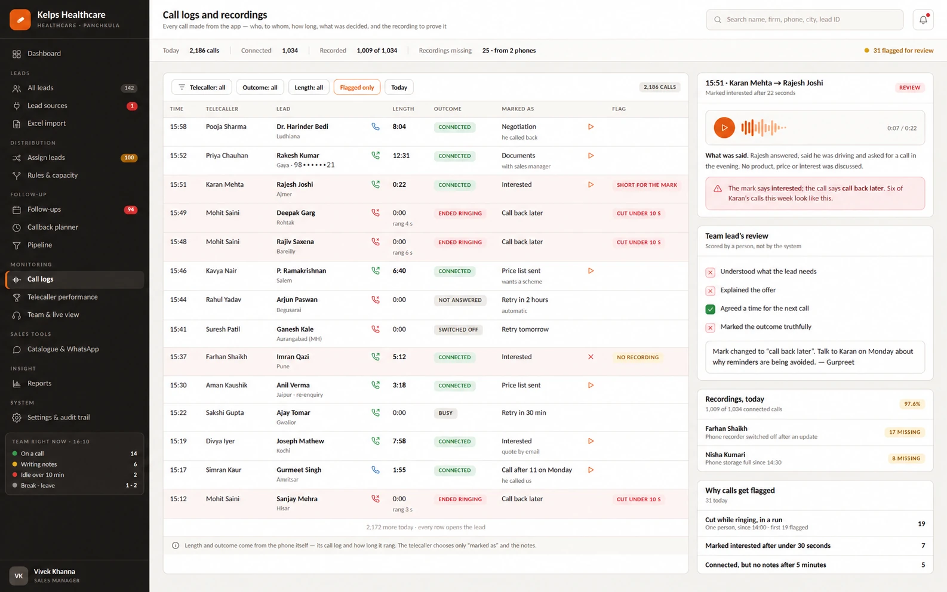Click the SHORT FOR THE MARK flag
947x592 pixels.
647,185
